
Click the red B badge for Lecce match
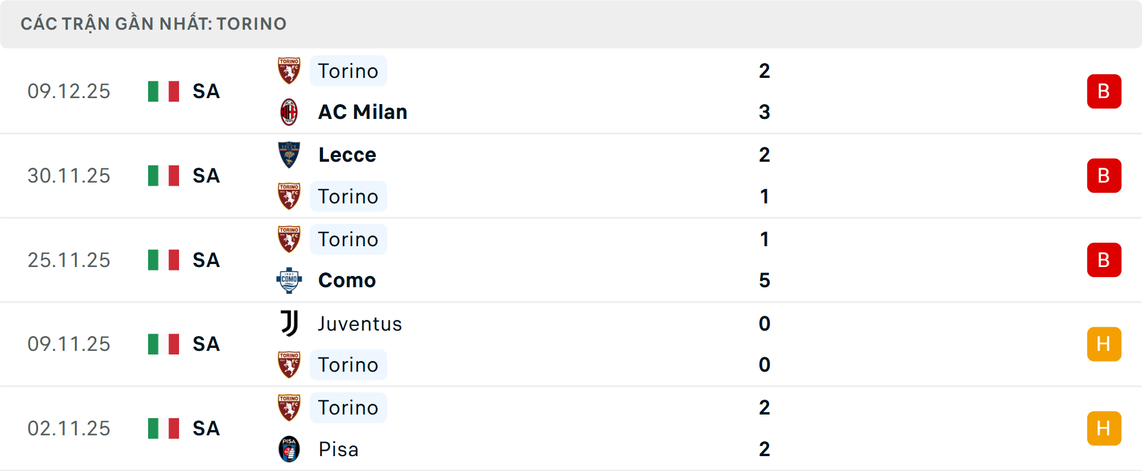pyautogui.click(x=1104, y=175)
